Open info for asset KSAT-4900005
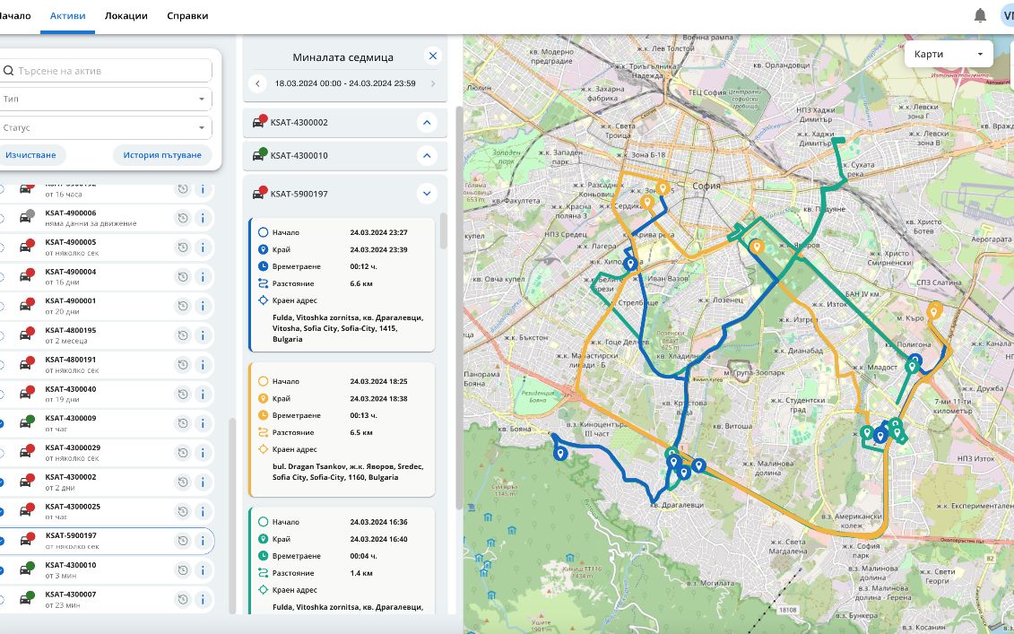The height and width of the screenshot is (634, 1014). coord(203,248)
